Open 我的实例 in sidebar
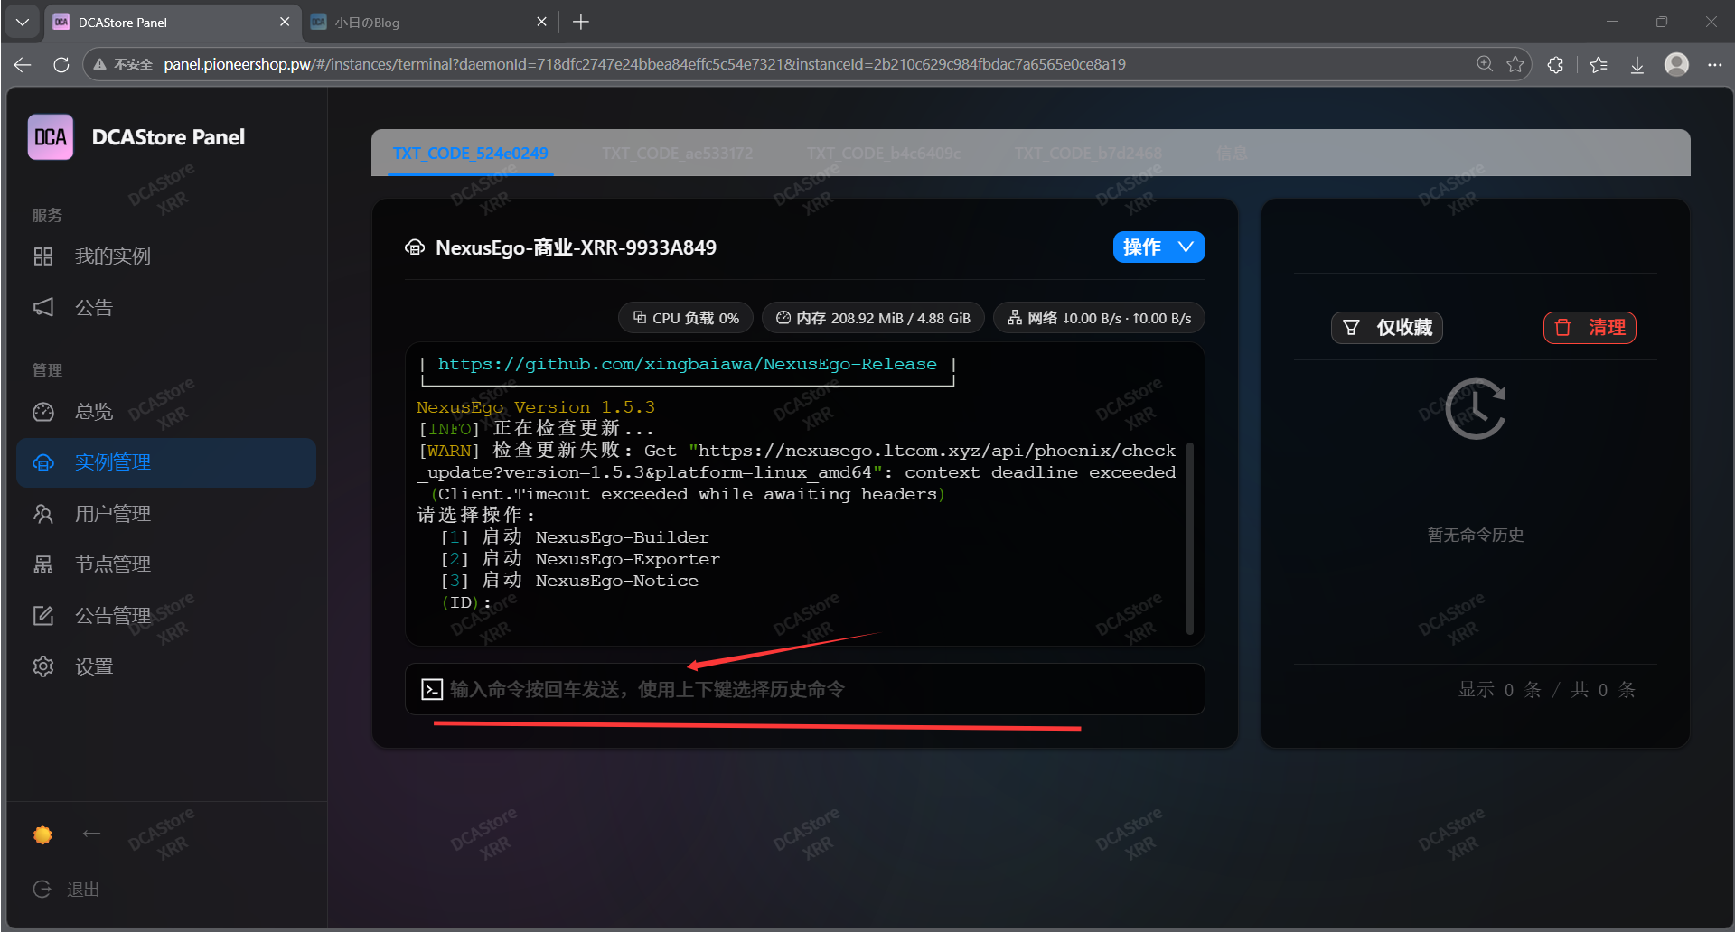 (x=112, y=256)
